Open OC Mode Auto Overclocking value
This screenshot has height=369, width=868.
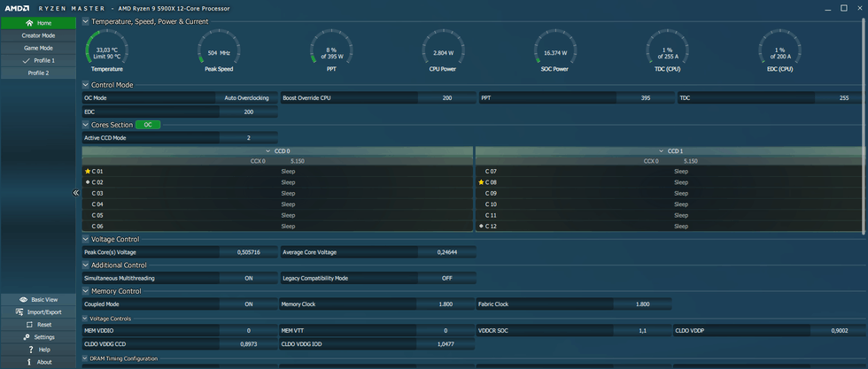[x=247, y=98]
